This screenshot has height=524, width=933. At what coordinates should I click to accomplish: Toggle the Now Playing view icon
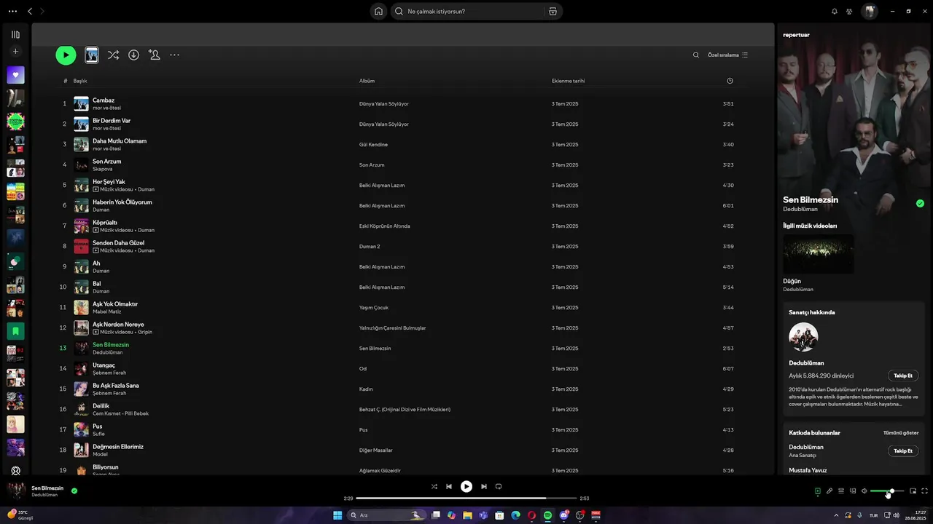tap(817, 491)
